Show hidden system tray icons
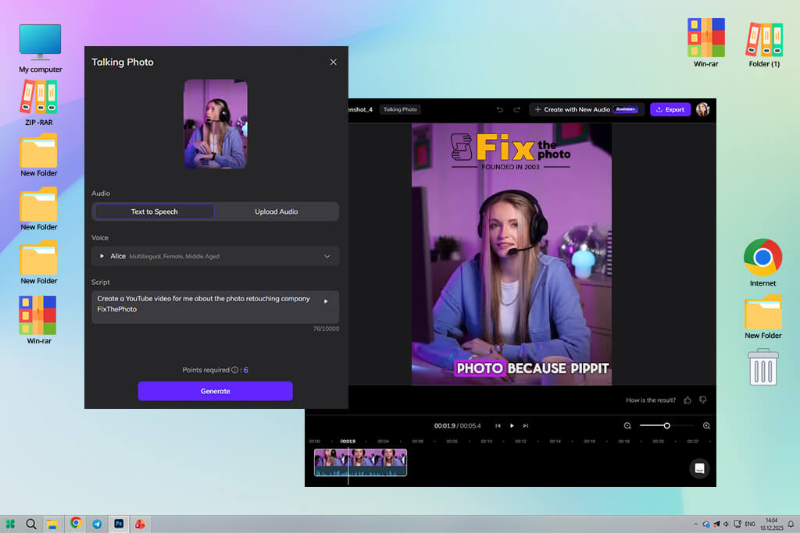Viewport: 800px width, 533px height. pyautogui.click(x=695, y=524)
